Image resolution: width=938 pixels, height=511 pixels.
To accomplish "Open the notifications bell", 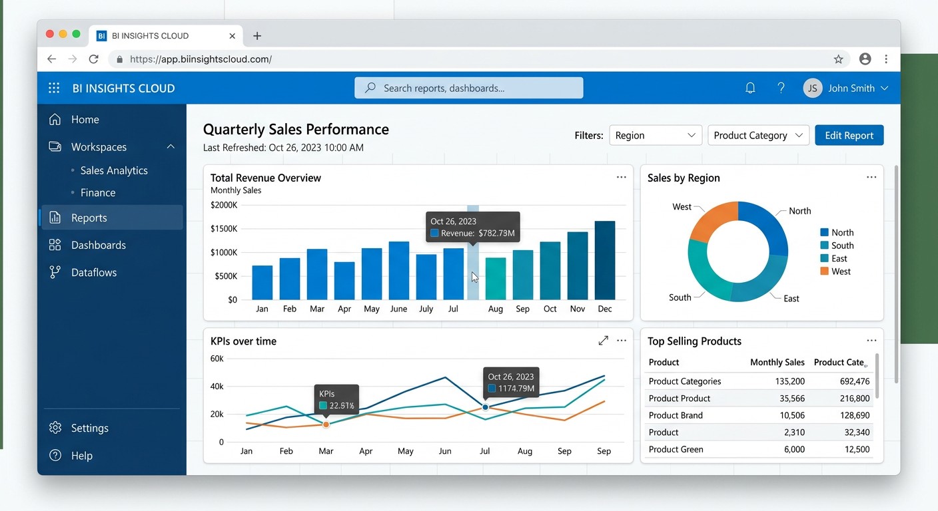I will [750, 88].
